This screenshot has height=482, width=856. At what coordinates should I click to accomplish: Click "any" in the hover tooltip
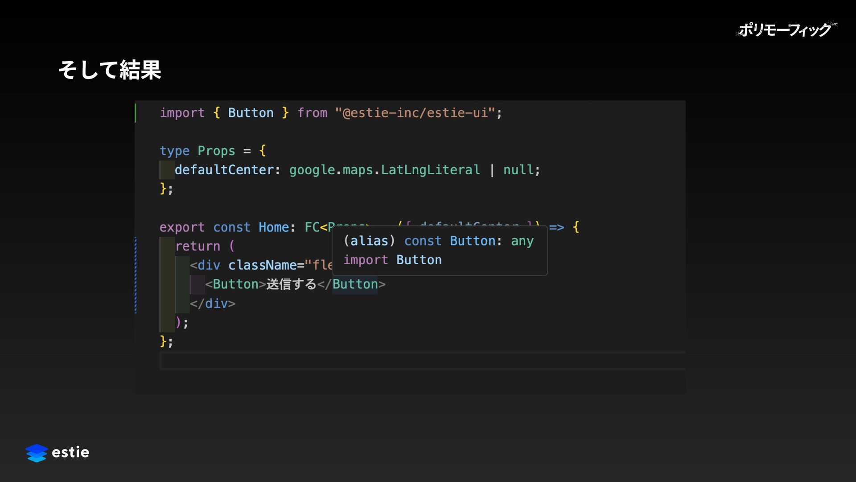522,241
